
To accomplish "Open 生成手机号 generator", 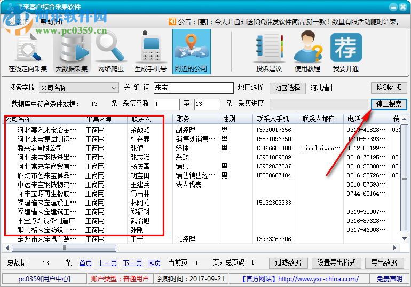I will (151, 52).
